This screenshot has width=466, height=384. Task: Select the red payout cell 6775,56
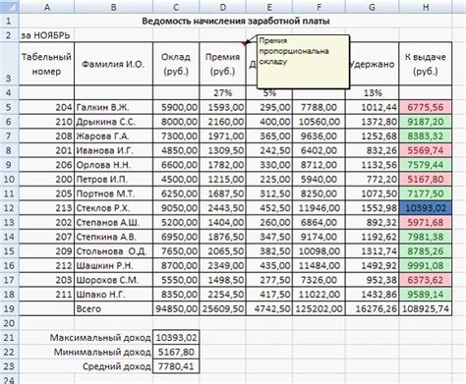pos(426,107)
